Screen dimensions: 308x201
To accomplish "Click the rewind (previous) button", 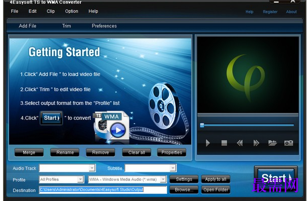I will pos(239,143).
